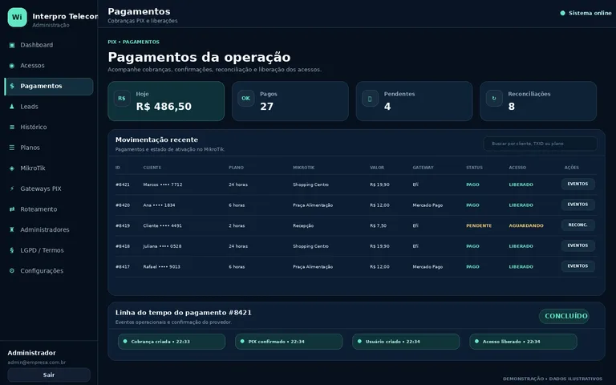The width and height of the screenshot is (616, 385).
Task: Click client Rafael •••• 9013
Action: (x=161, y=267)
